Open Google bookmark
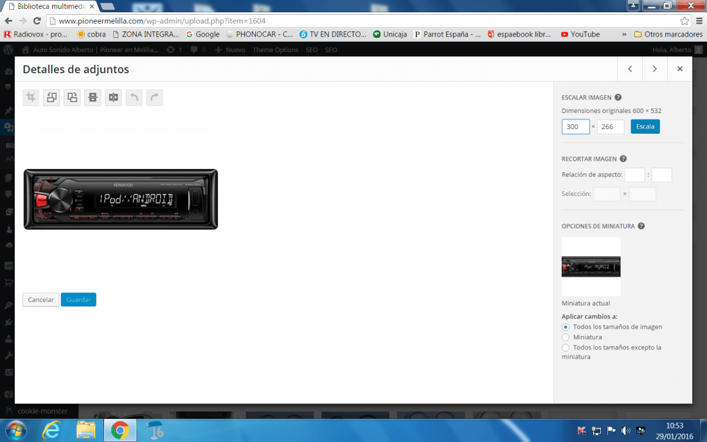This screenshot has width=707, height=442. [x=203, y=34]
